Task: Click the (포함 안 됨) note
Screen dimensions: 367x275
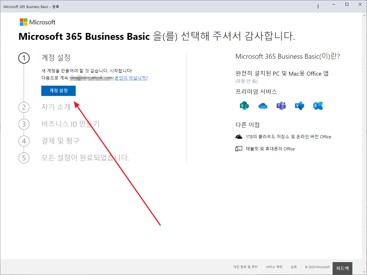Action: click(x=246, y=81)
